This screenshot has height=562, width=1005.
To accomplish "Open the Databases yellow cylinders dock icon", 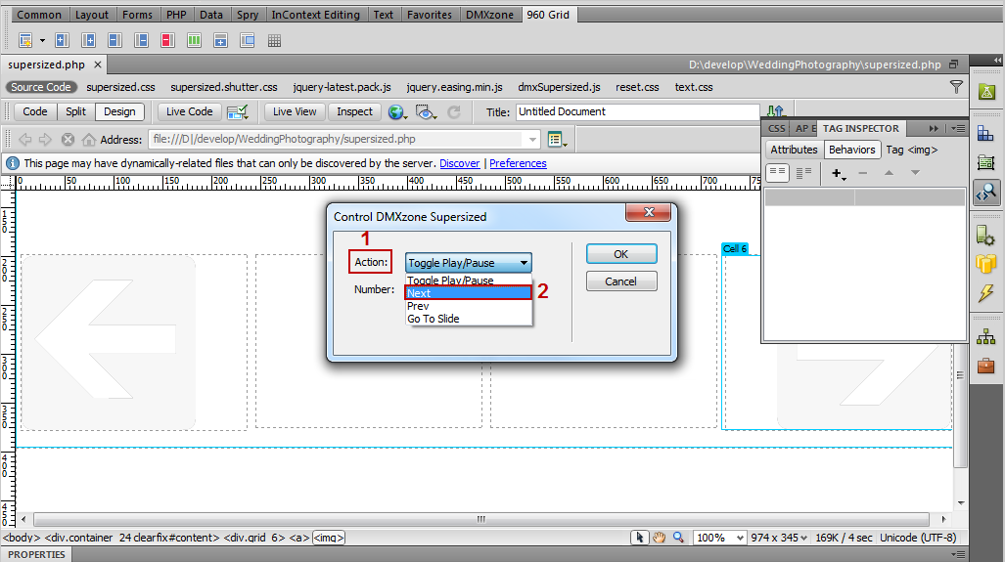I will 986,264.
